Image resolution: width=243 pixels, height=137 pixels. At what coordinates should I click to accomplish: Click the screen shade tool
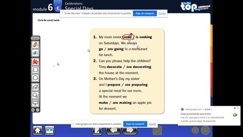(35, 103)
